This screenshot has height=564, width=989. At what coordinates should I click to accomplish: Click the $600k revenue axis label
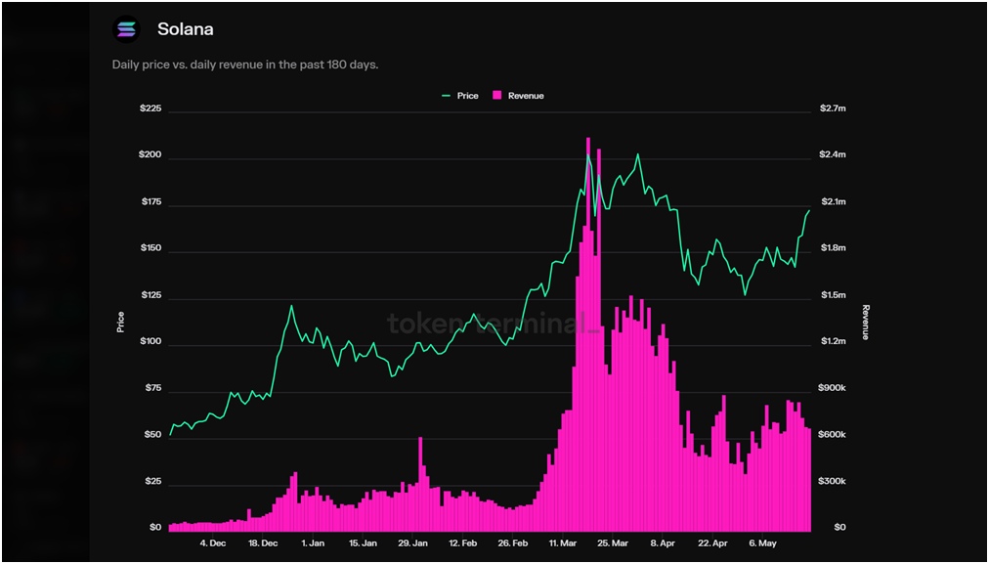pyautogui.click(x=833, y=435)
